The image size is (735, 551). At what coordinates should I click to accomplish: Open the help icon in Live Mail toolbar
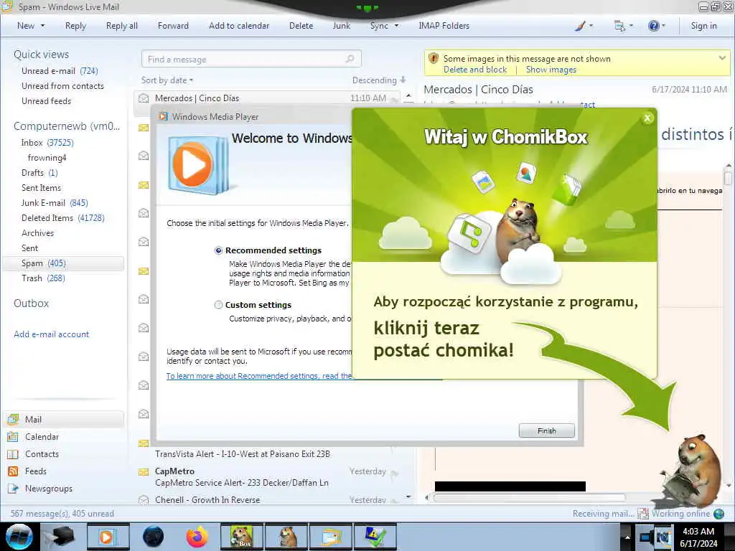click(x=653, y=26)
